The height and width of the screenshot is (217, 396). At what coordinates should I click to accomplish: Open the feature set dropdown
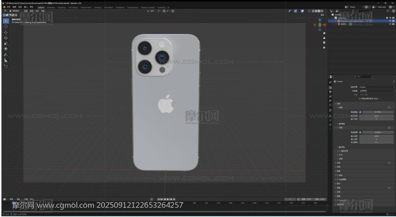[x=377, y=91]
